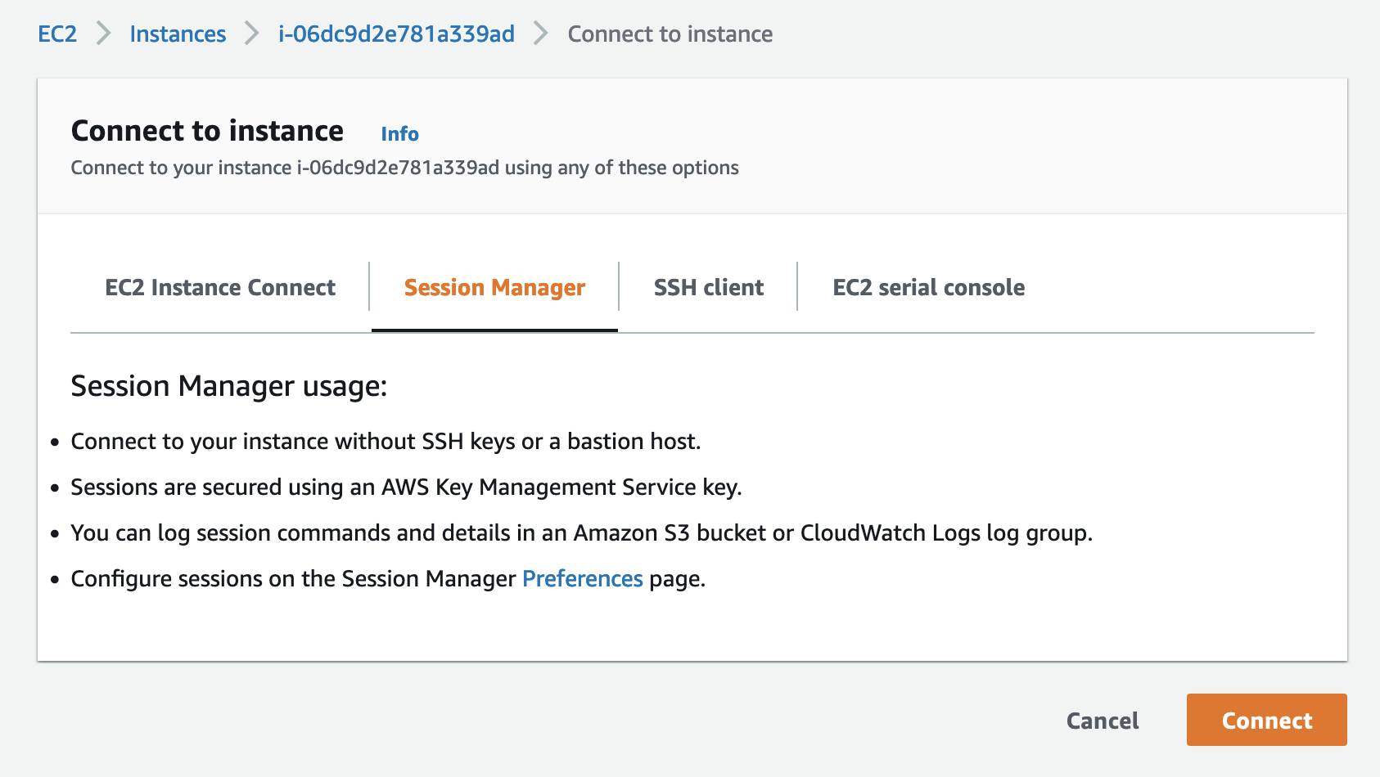Open Session Manager Preferences link

pos(583,579)
